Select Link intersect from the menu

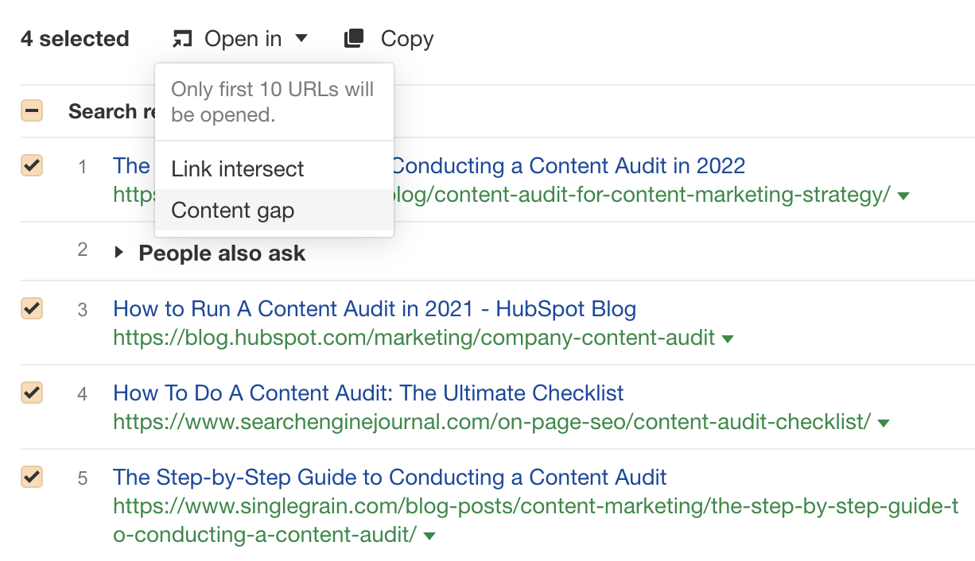(x=237, y=168)
